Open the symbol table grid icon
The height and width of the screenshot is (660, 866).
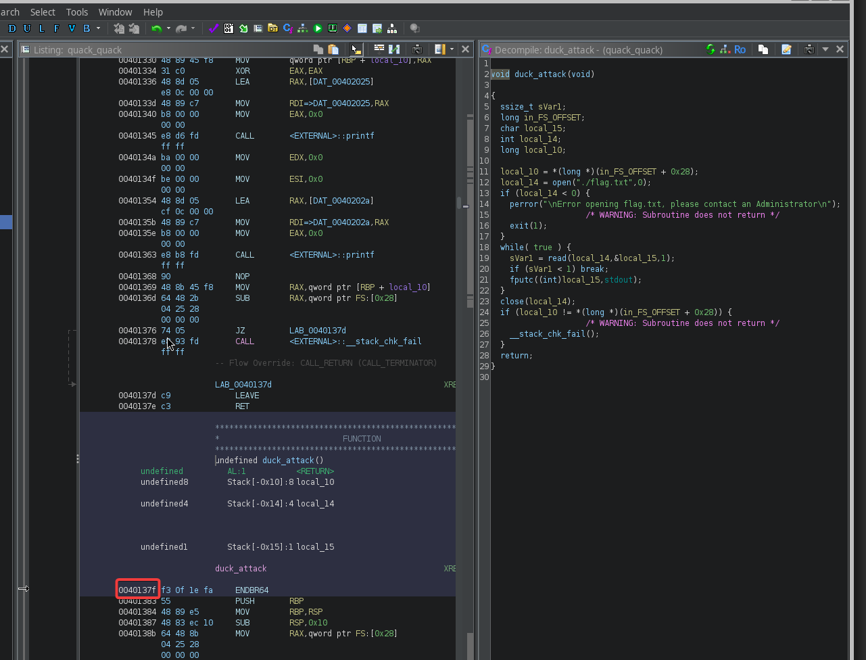(x=362, y=28)
